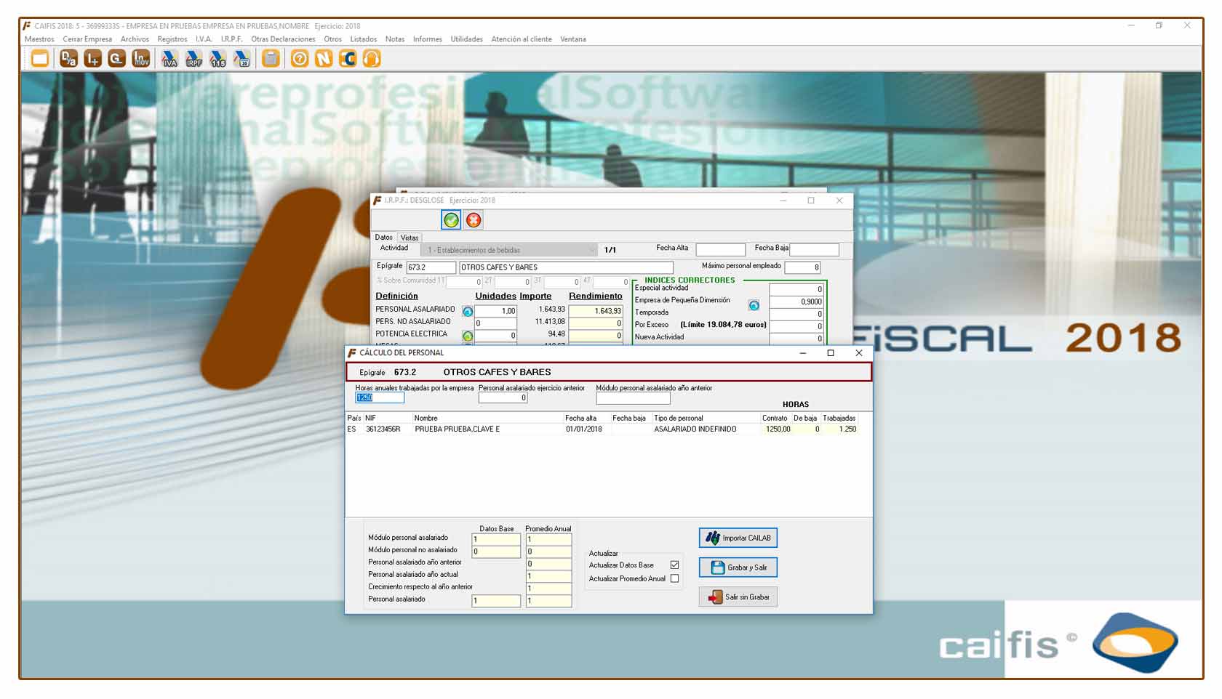Click the CAIFIS logo icon in title bar
Image resolution: width=1222 pixels, height=699 pixels.
27,25
